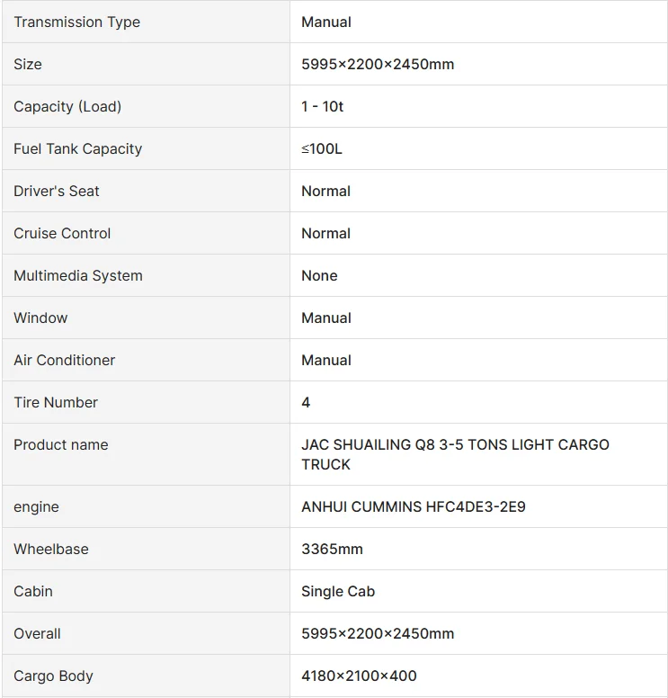Select the Manual value for Transmission Type
Image resolution: width=668 pixels, height=698 pixels.
326,22
